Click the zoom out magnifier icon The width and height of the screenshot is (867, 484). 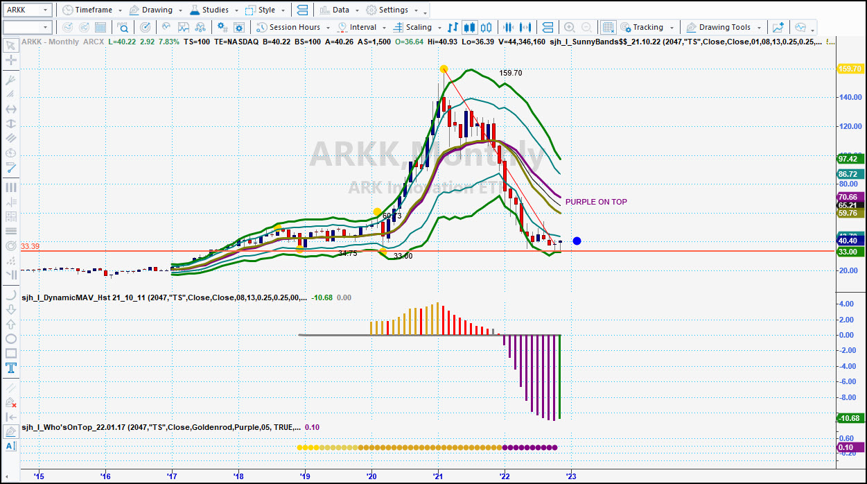pos(587,28)
